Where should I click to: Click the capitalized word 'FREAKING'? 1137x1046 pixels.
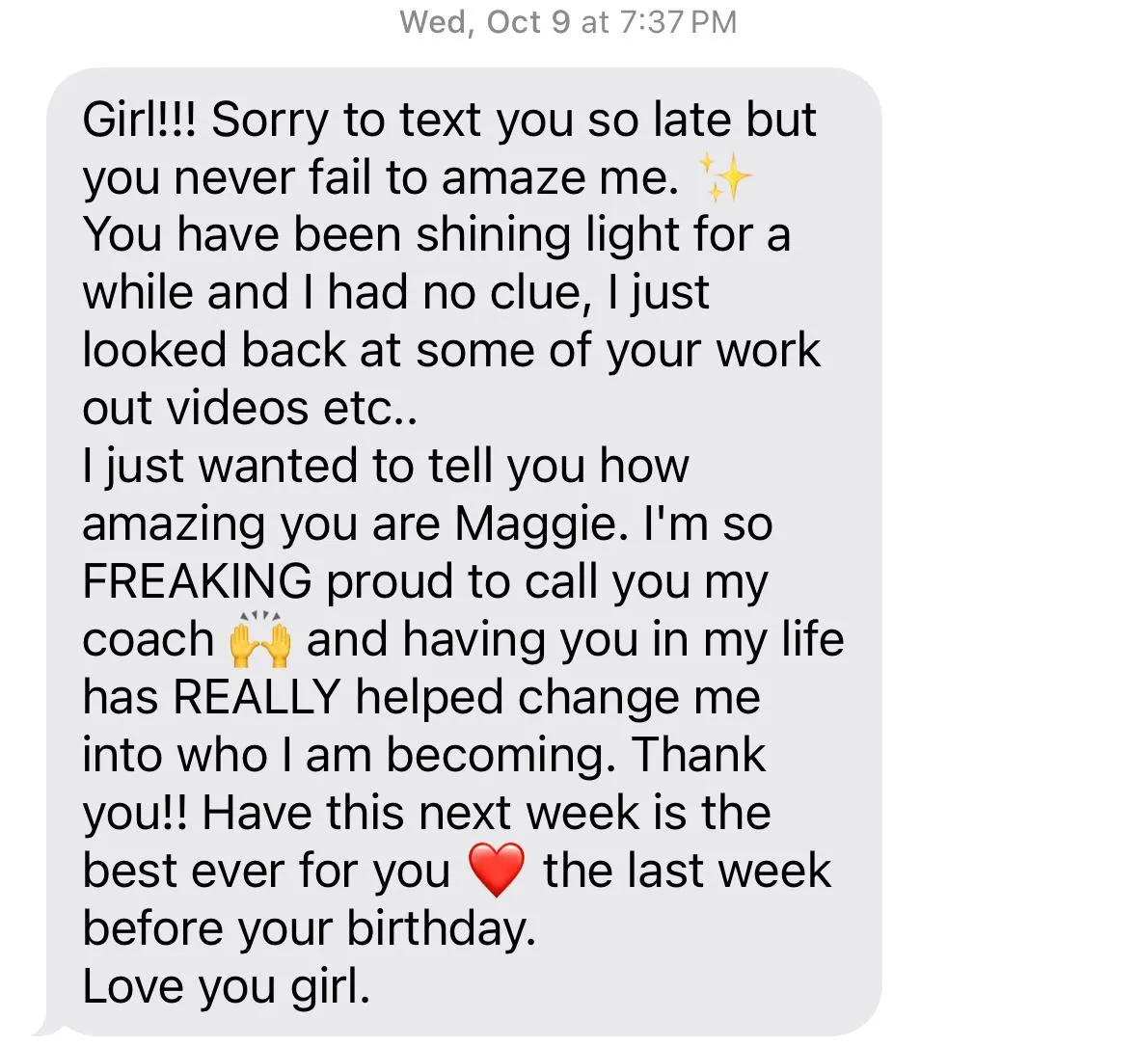[198, 581]
